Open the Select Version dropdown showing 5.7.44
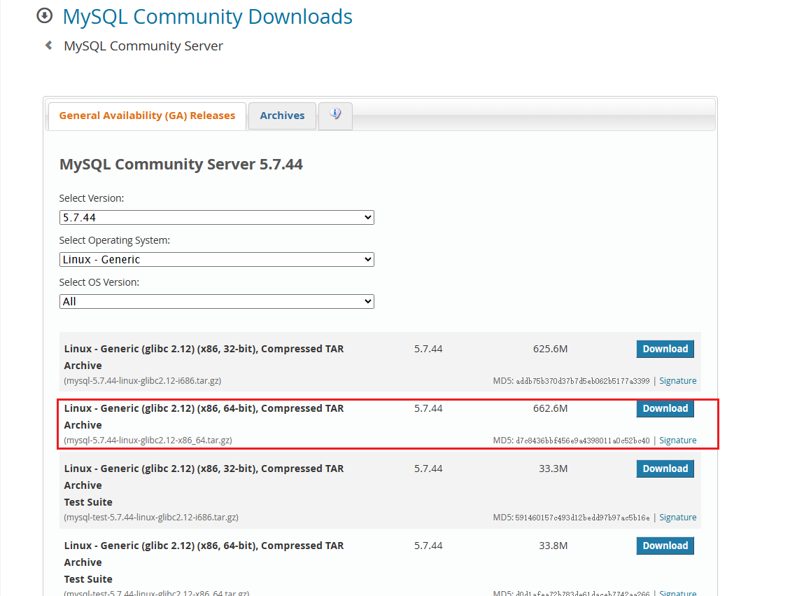This screenshot has height=596, width=790. point(217,217)
